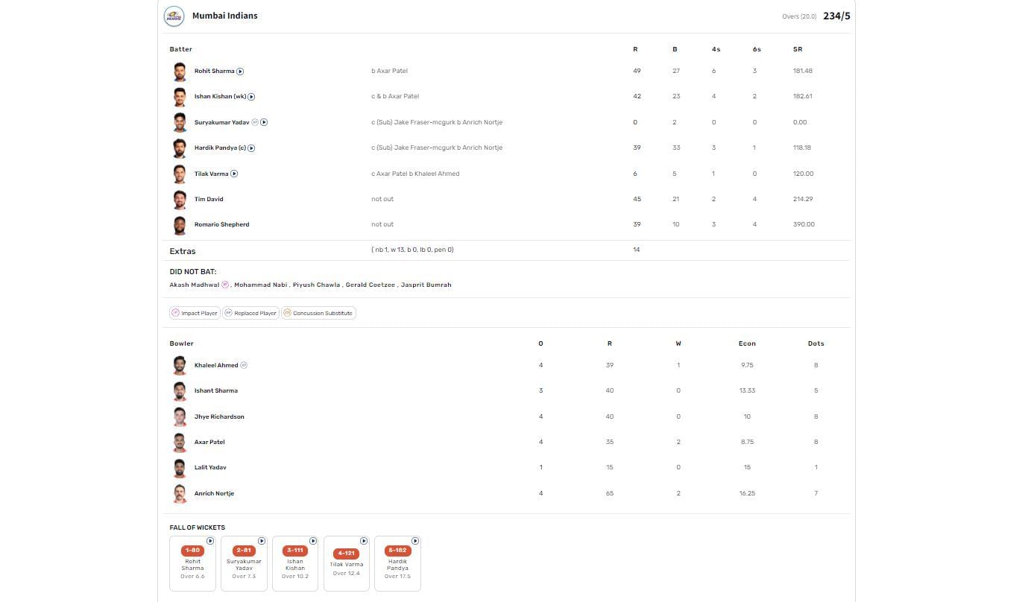Screen dimensions: 1028x602
Task: Click play icon next to Suryakumar Yadav's batter row
Action: point(264,122)
